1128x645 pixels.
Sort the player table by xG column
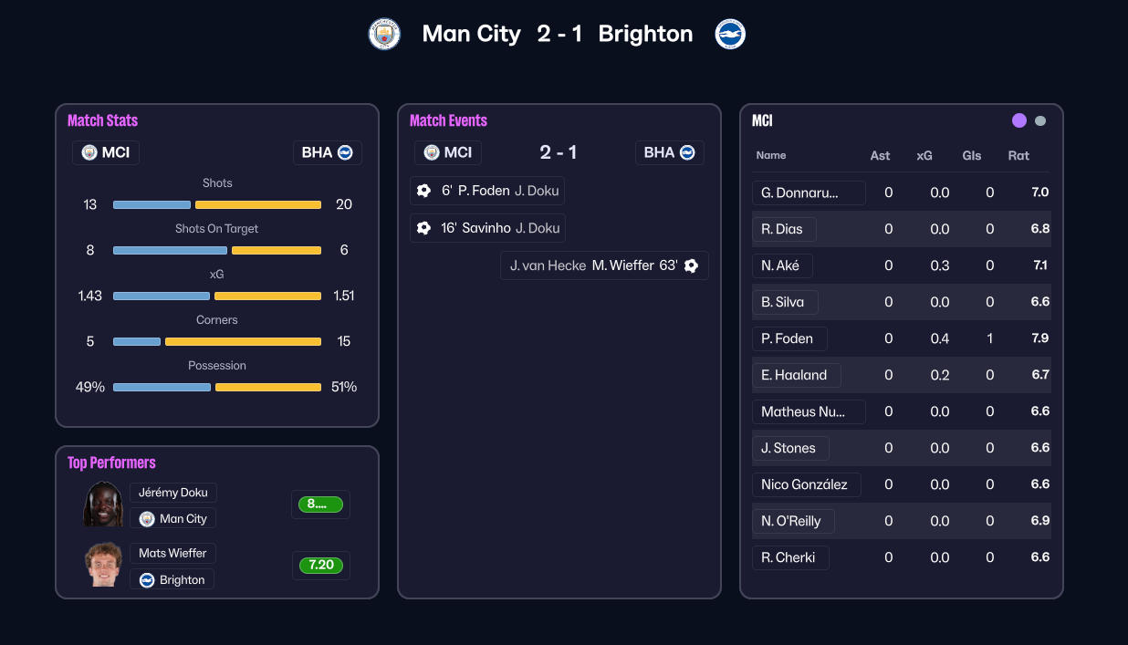924,155
